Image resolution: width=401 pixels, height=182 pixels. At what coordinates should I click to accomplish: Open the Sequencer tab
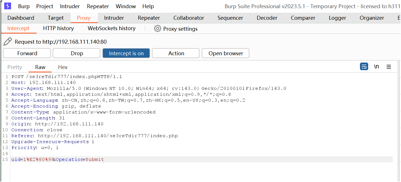pos(230,18)
